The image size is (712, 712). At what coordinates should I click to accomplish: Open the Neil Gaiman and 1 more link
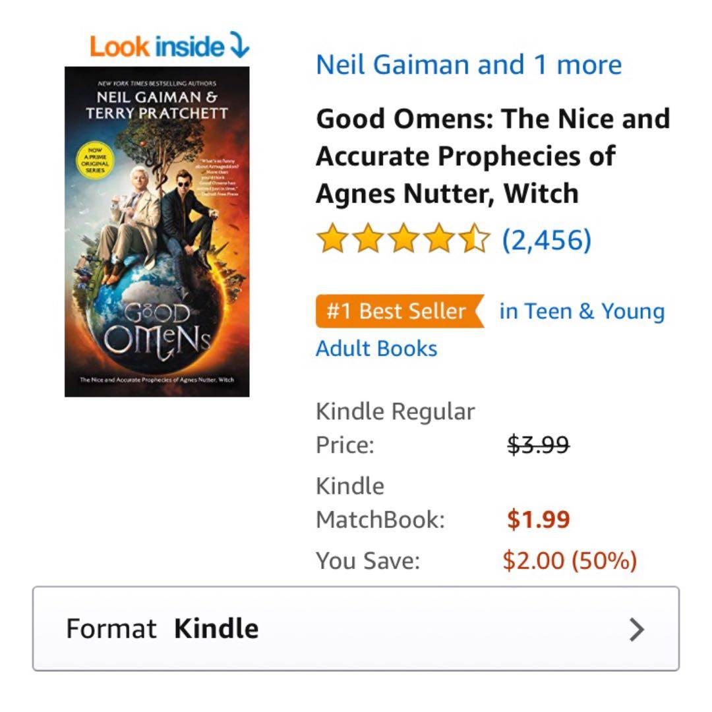[469, 65]
